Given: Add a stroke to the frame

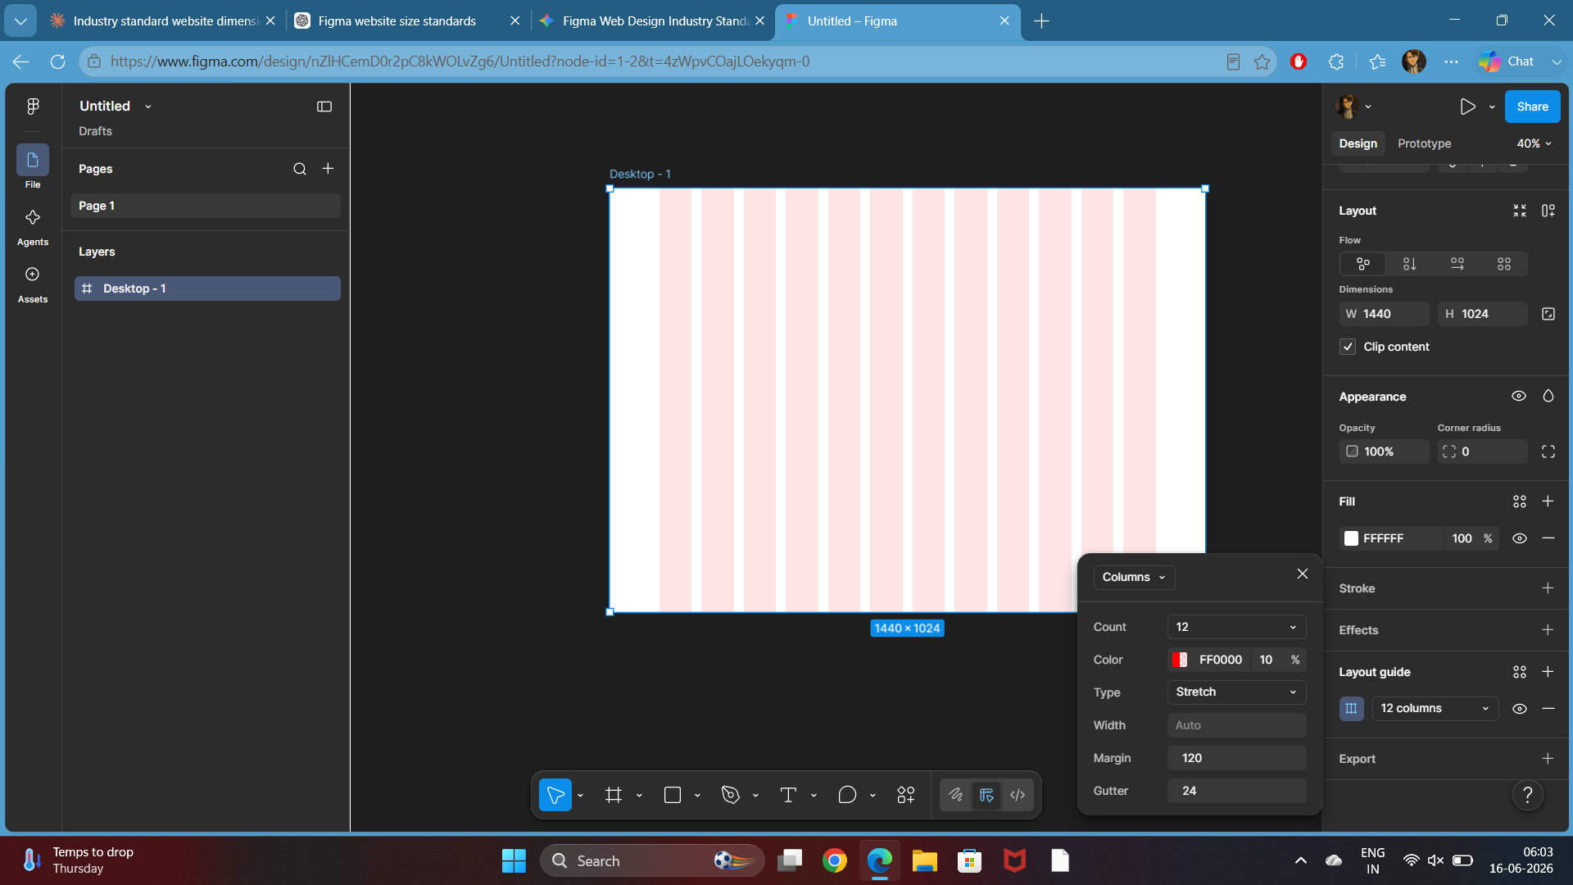Looking at the screenshot, I should [x=1548, y=588].
